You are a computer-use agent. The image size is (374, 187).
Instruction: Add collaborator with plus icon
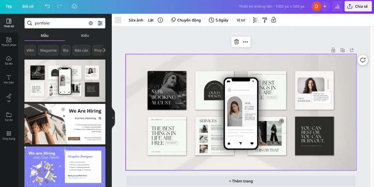pyautogui.click(x=325, y=6)
